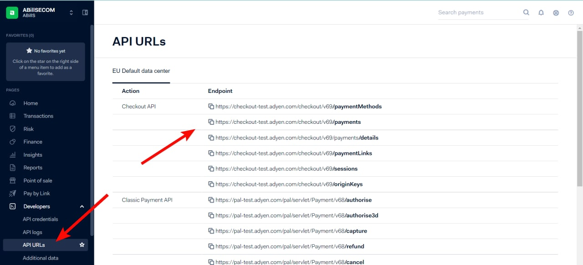The image size is (583, 265).
Task: Copy the paymentMethods endpoint URL
Action: tap(211, 107)
